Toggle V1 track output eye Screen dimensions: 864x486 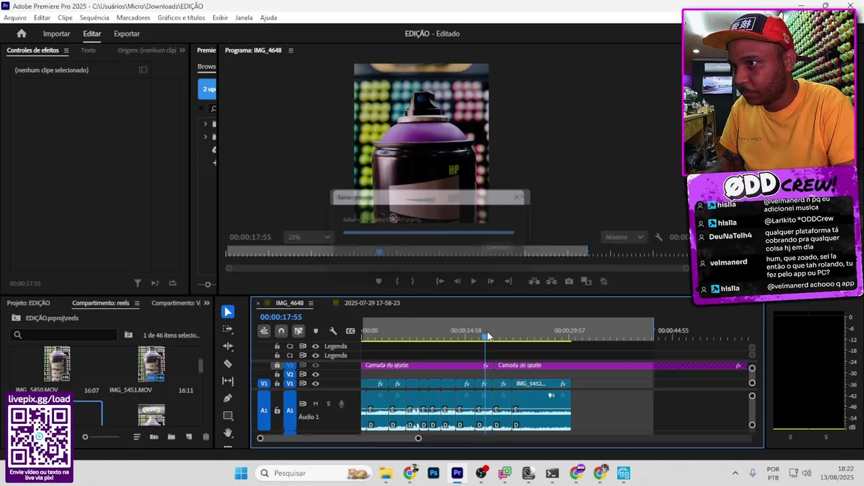coord(315,383)
